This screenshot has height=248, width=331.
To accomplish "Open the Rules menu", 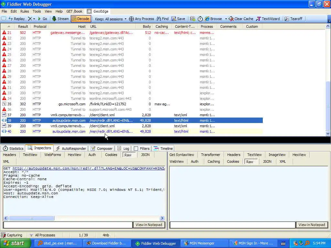I will [25, 11].
